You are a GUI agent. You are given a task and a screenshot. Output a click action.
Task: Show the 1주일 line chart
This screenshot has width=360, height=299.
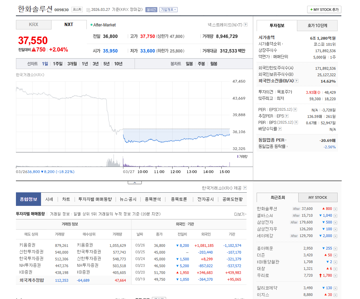[58, 64]
